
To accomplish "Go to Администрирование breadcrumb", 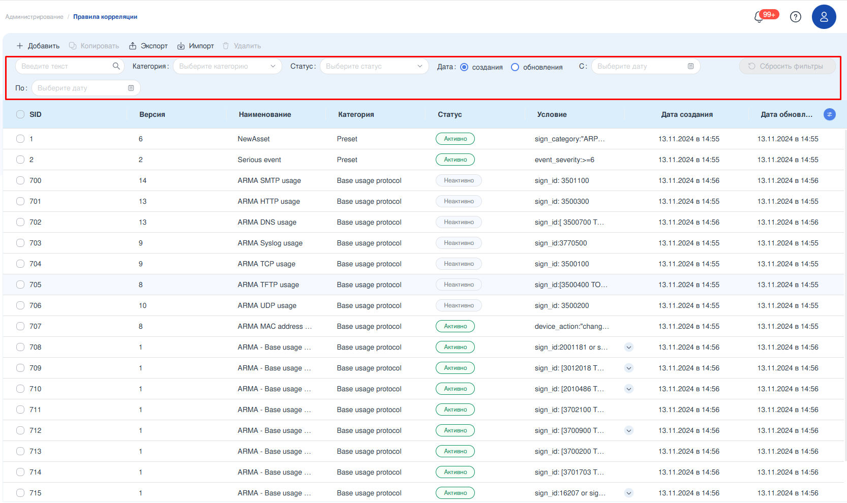I will click(34, 17).
